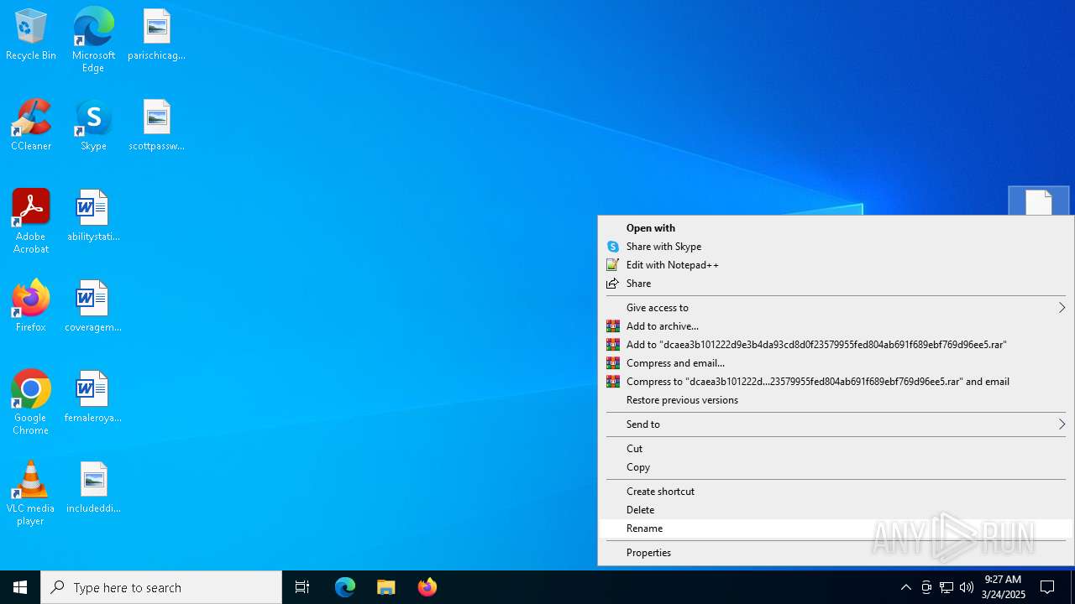Open the Recycle Bin desktop icon

tap(31, 35)
